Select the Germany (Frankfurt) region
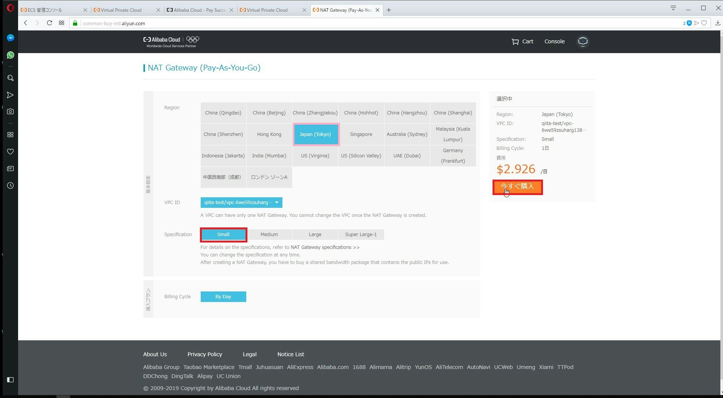The image size is (723, 398). (453, 156)
